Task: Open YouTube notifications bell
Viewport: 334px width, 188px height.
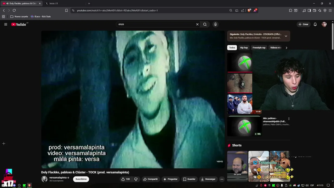Action: [x=315, y=24]
